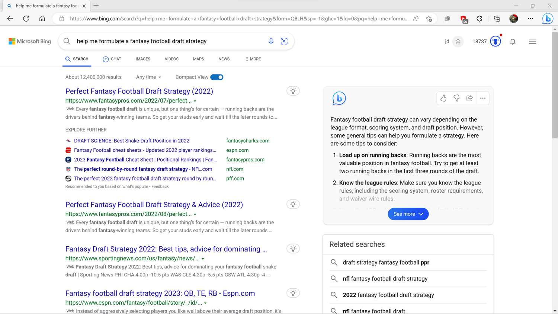558x314 pixels.
Task: Disable the Compact View toggle
Action: [x=217, y=77]
